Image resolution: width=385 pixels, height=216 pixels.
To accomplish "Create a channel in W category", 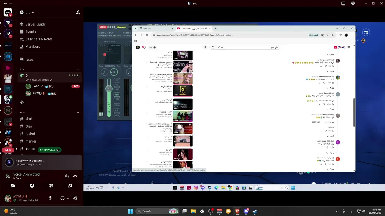I will 78,112.
